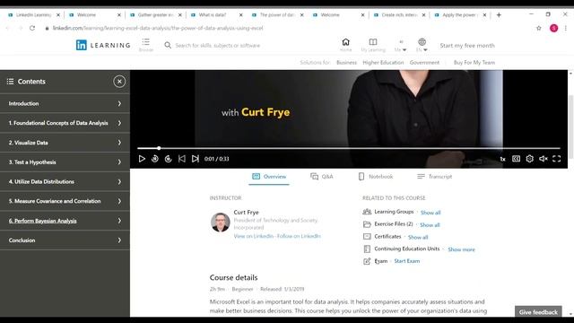Switch to the What is data? tab
The width and height of the screenshot is (574, 323).
pos(216,15)
